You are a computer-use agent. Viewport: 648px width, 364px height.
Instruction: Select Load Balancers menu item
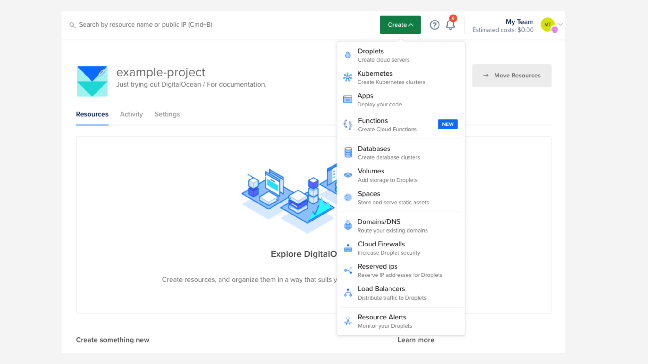point(401,293)
